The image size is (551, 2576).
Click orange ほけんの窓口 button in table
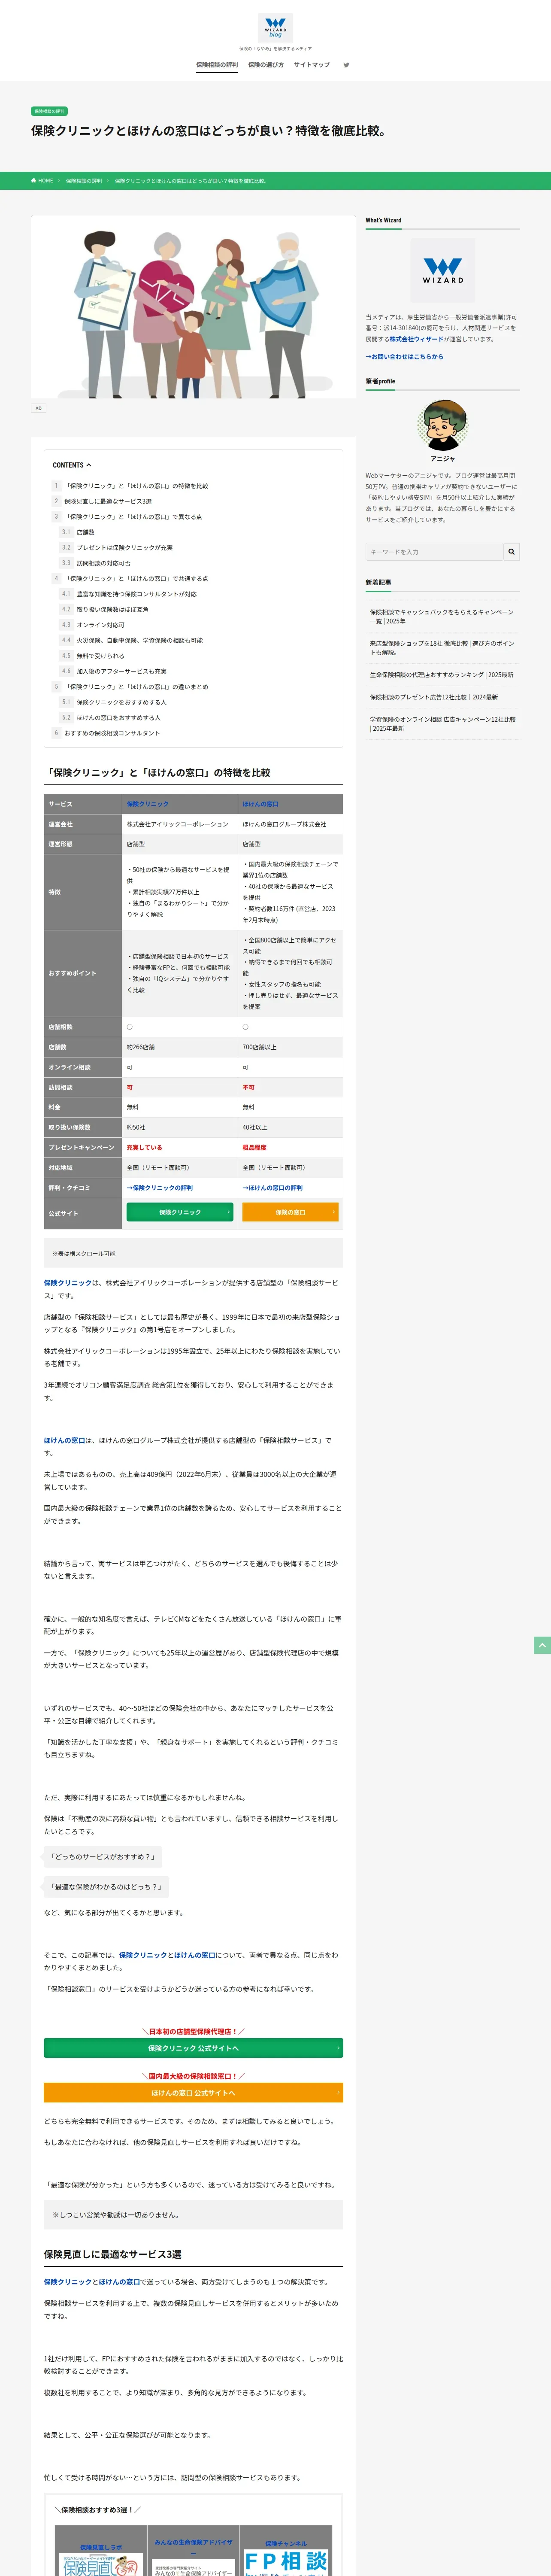tap(290, 1212)
